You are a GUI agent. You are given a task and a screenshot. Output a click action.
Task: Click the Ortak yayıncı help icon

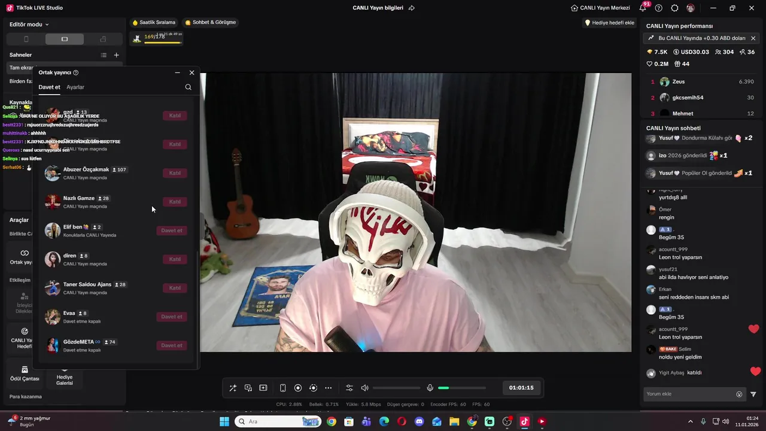tap(75, 72)
